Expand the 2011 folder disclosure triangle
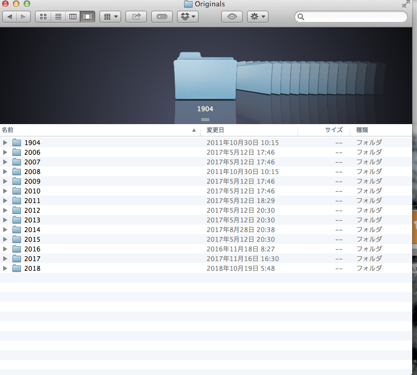 (x=5, y=200)
